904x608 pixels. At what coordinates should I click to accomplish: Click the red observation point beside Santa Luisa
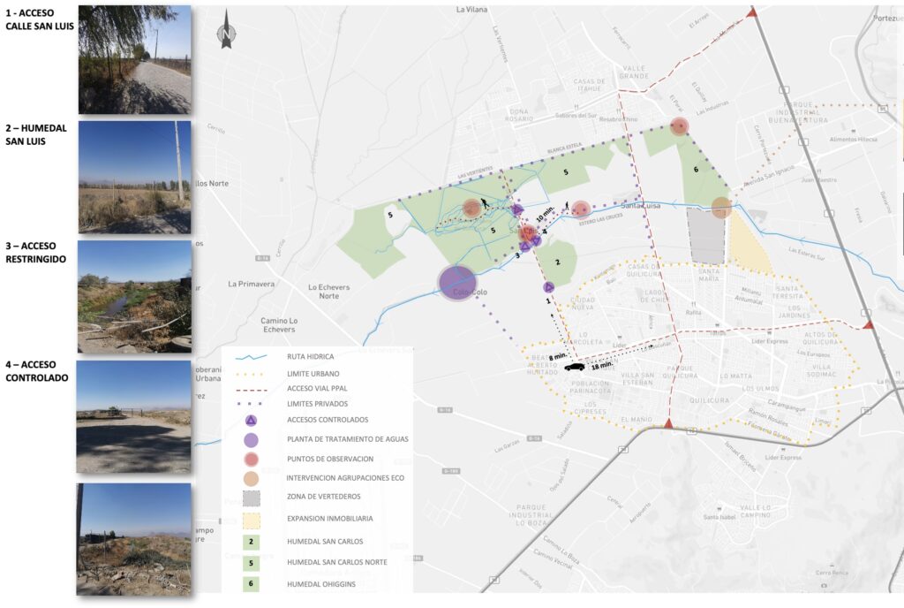(x=581, y=209)
